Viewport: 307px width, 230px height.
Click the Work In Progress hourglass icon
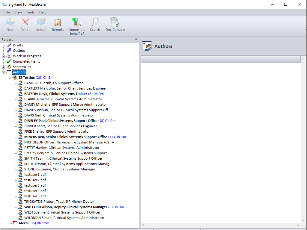9,56
